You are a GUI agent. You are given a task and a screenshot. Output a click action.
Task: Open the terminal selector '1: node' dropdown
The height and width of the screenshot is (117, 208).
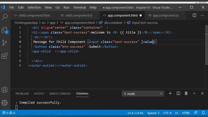143,94
